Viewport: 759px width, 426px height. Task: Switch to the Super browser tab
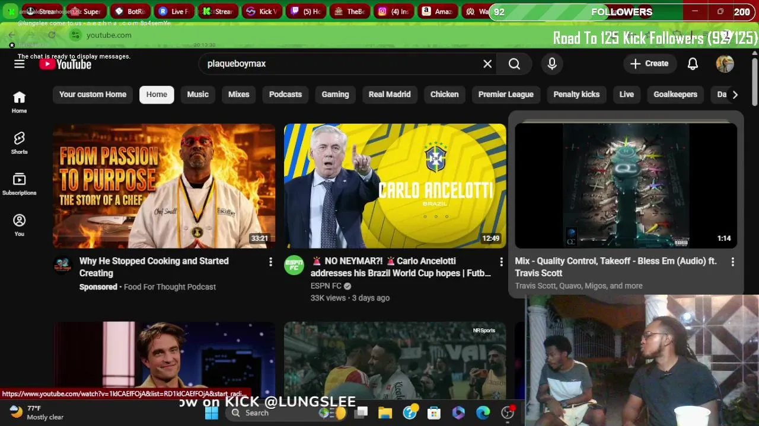click(x=85, y=11)
